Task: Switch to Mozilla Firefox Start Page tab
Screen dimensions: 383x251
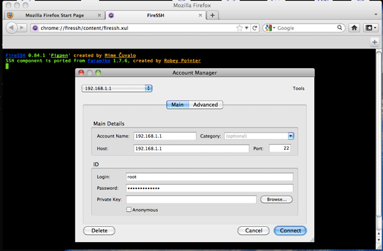Action: click(x=54, y=15)
